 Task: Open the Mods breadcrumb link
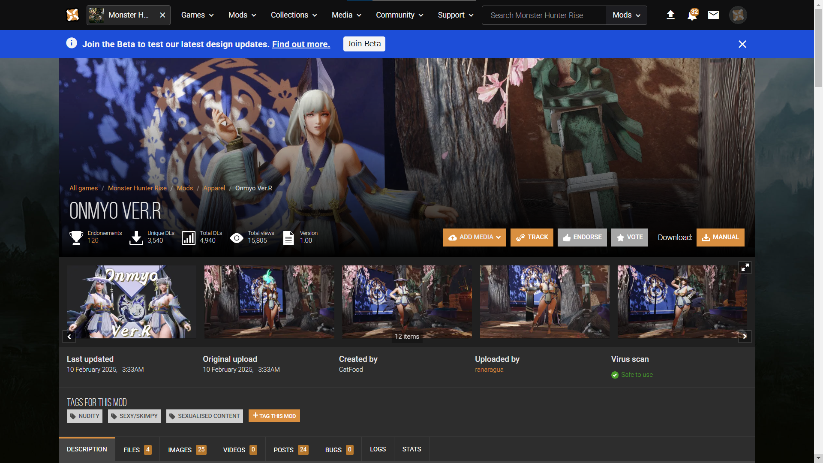pos(185,188)
